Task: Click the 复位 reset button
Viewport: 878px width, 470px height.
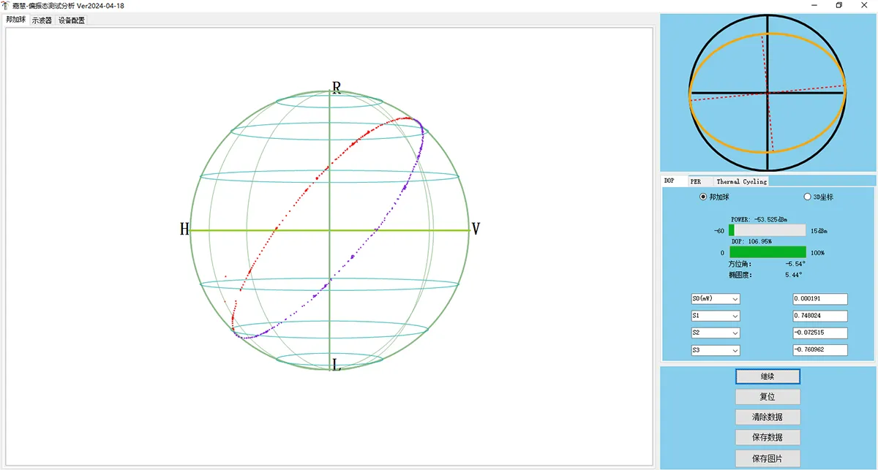Action: [x=768, y=397]
